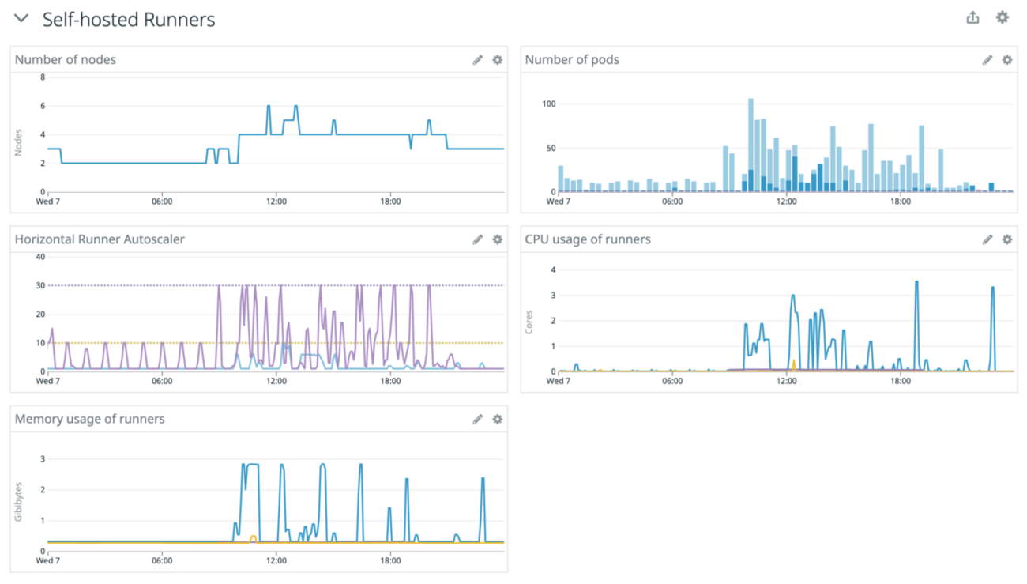Open Horizontal Runner Autoscaler settings gear
Screen dimensions: 1027x584
pos(497,239)
